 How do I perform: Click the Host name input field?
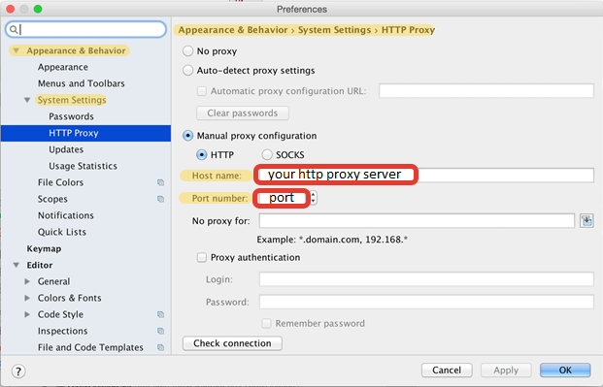(425, 176)
